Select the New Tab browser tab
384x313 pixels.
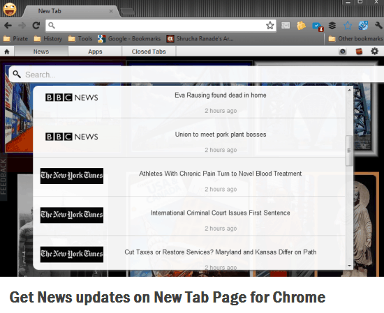click(x=71, y=11)
